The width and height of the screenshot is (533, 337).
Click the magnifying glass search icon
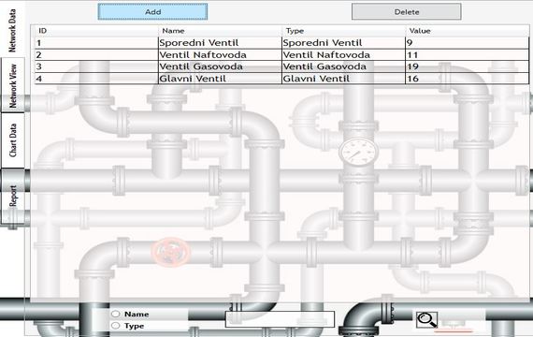point(427,320)
